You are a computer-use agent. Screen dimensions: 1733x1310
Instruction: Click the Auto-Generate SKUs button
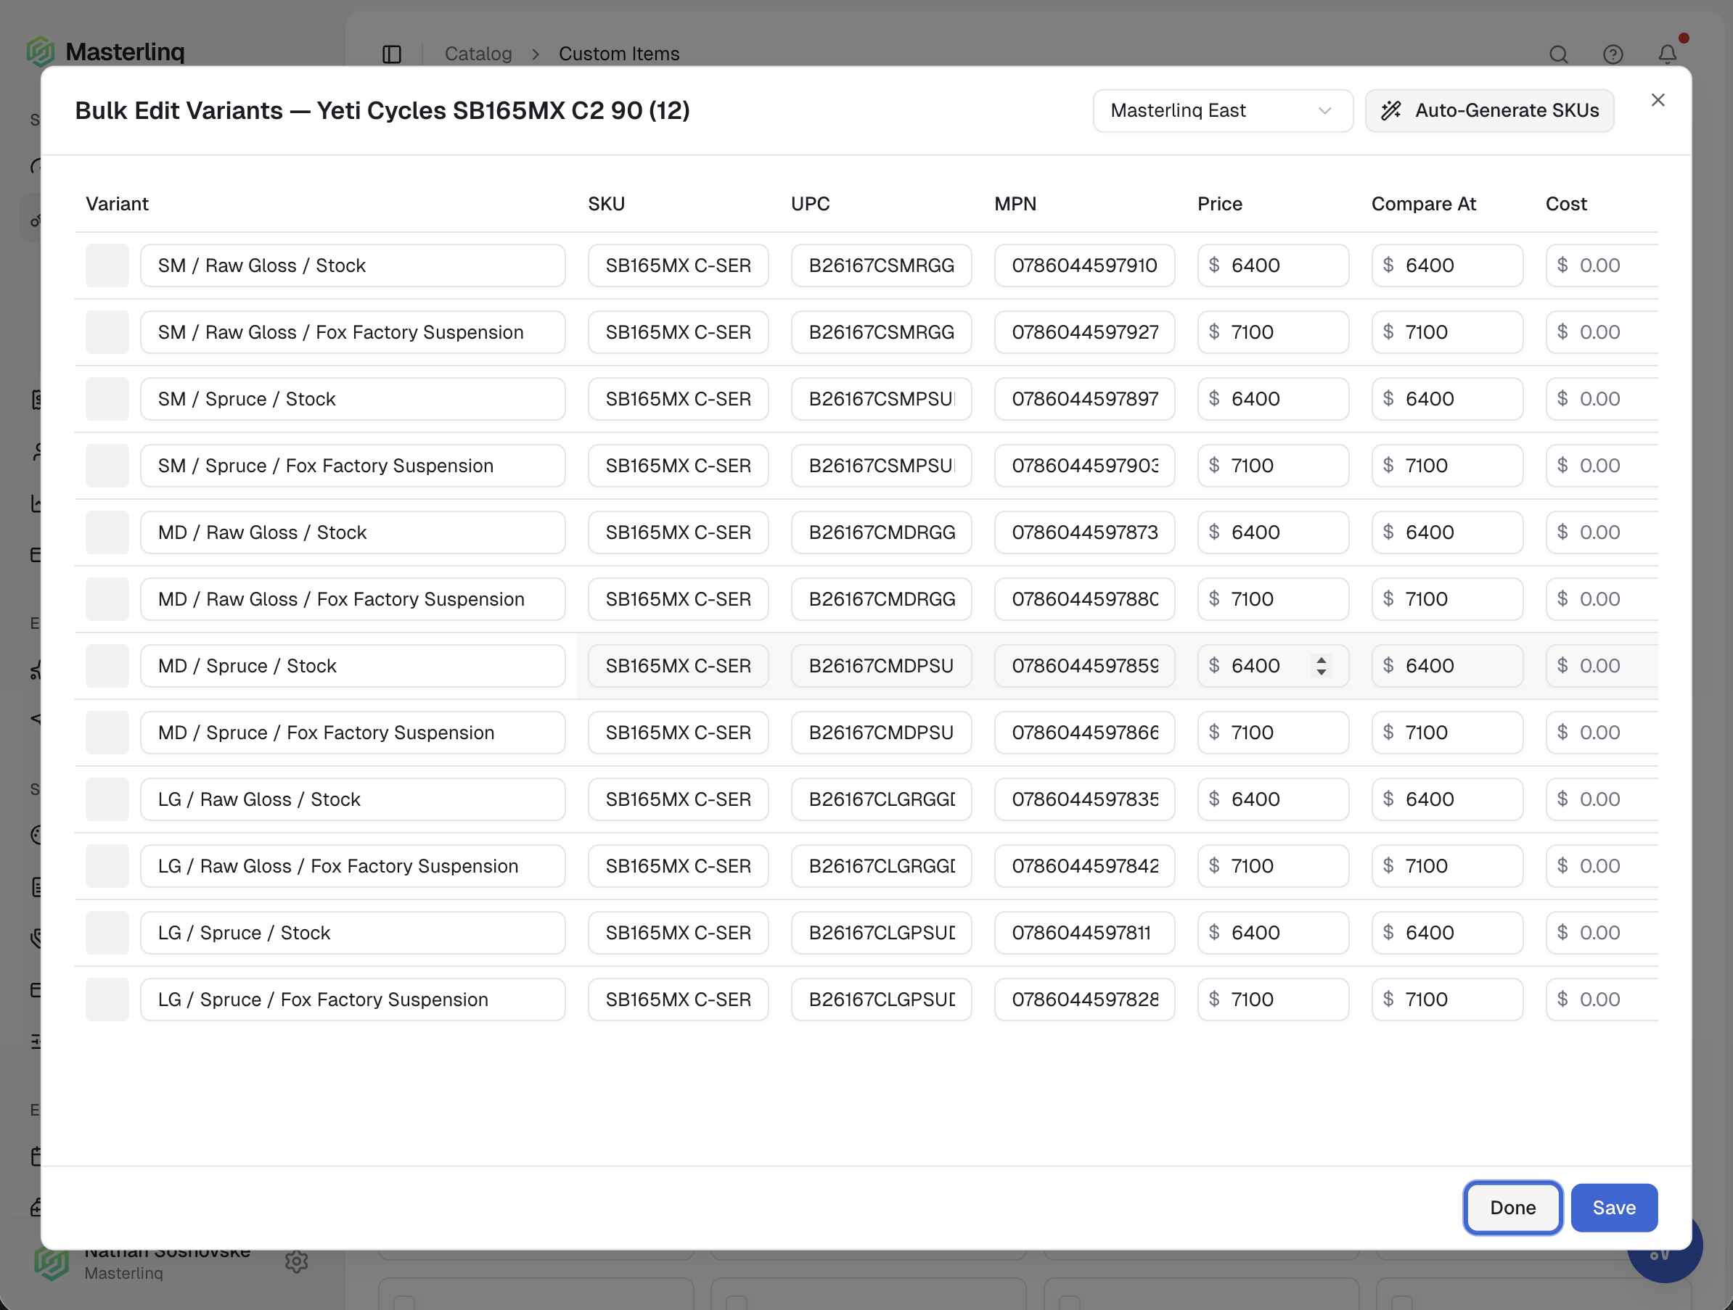[x=1489, y=110]
